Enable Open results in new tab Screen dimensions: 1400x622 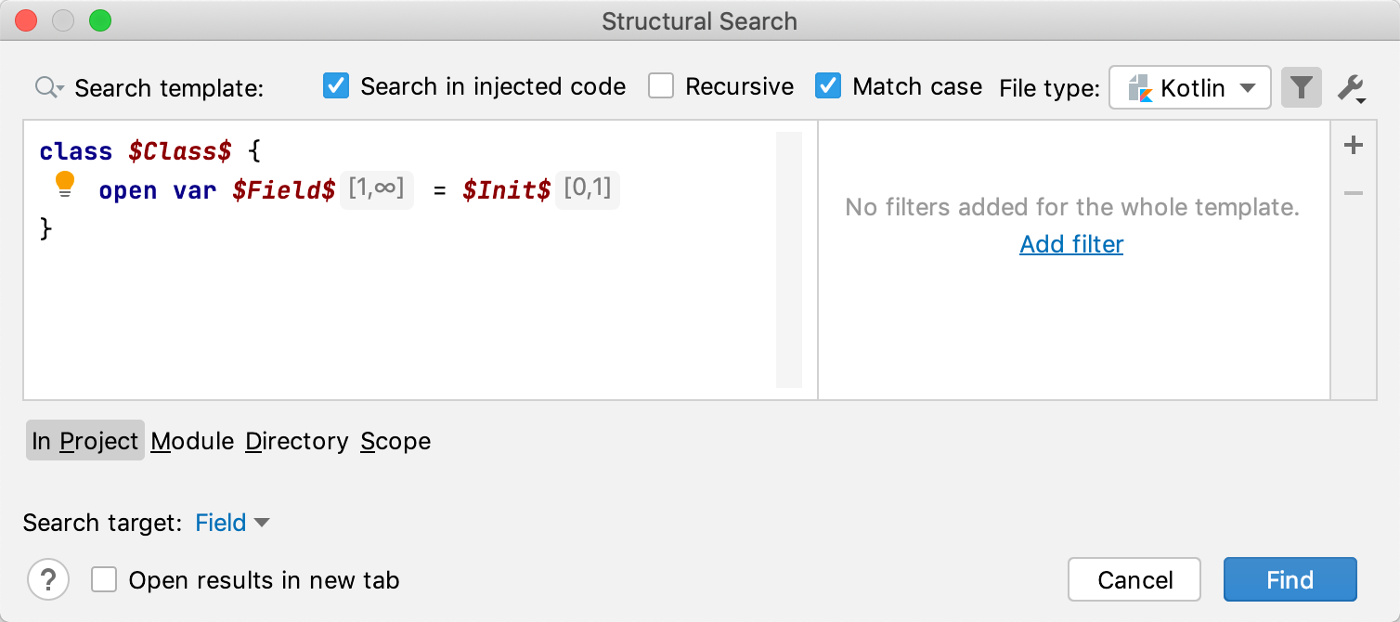point(104,580)
